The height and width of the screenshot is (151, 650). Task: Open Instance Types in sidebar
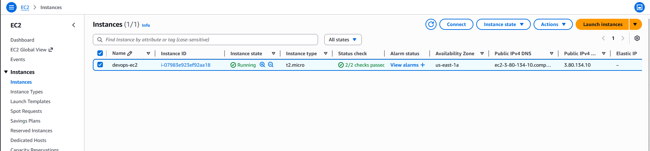(x=26, y=92)
